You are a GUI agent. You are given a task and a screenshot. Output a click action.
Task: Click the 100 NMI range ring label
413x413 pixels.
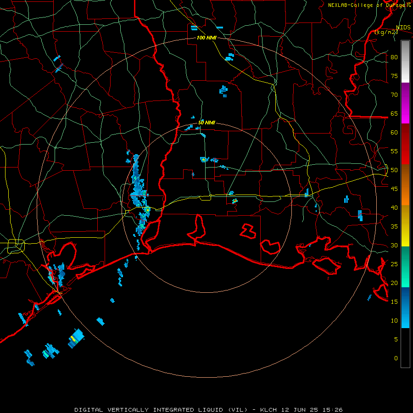coord(206,38)
